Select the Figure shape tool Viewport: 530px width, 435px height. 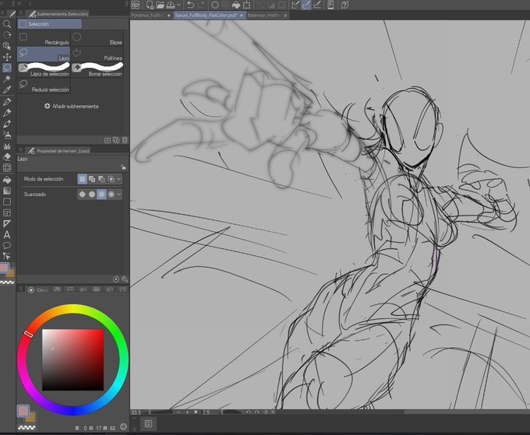[7, 202]
